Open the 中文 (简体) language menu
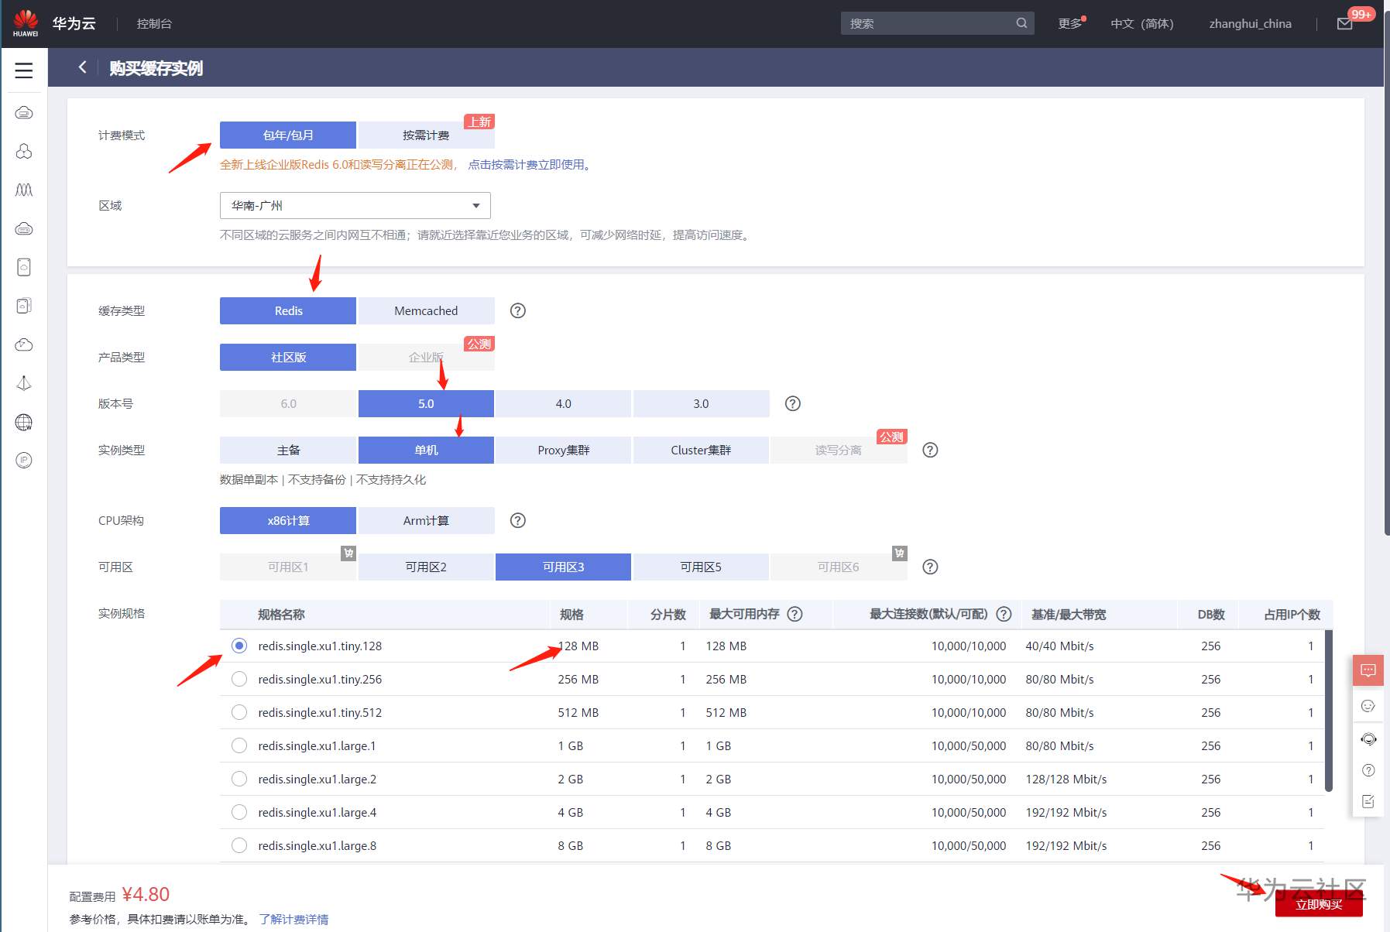Image resolution: width=1390 pixels, height=932 pixels. [1142, 24]
